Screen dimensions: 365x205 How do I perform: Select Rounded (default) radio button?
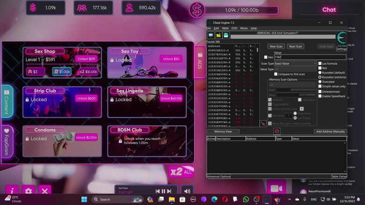click(320, 73)
